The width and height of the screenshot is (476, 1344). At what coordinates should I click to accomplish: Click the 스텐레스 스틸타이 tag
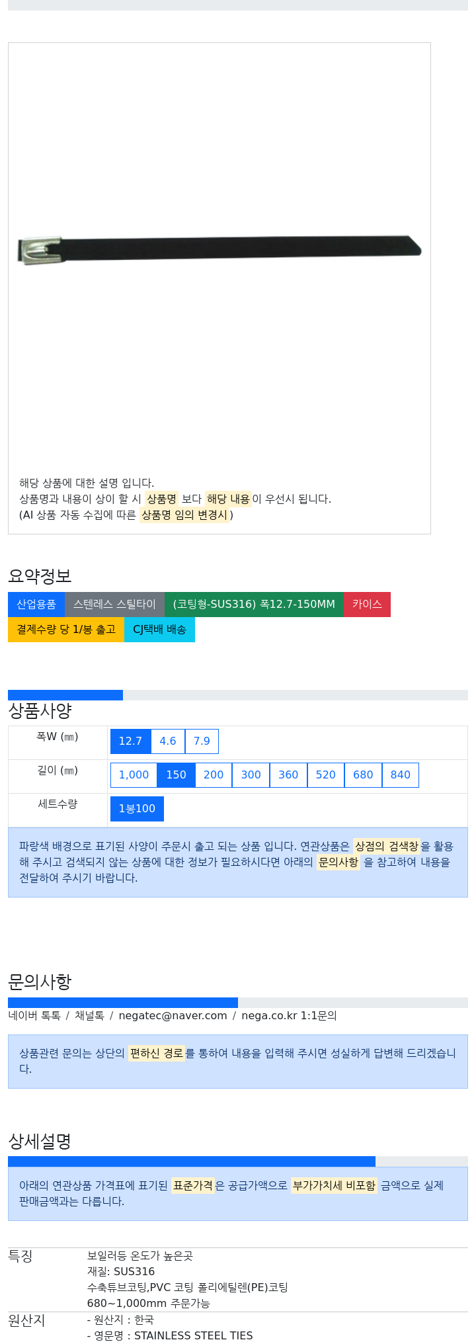[114, 605]
